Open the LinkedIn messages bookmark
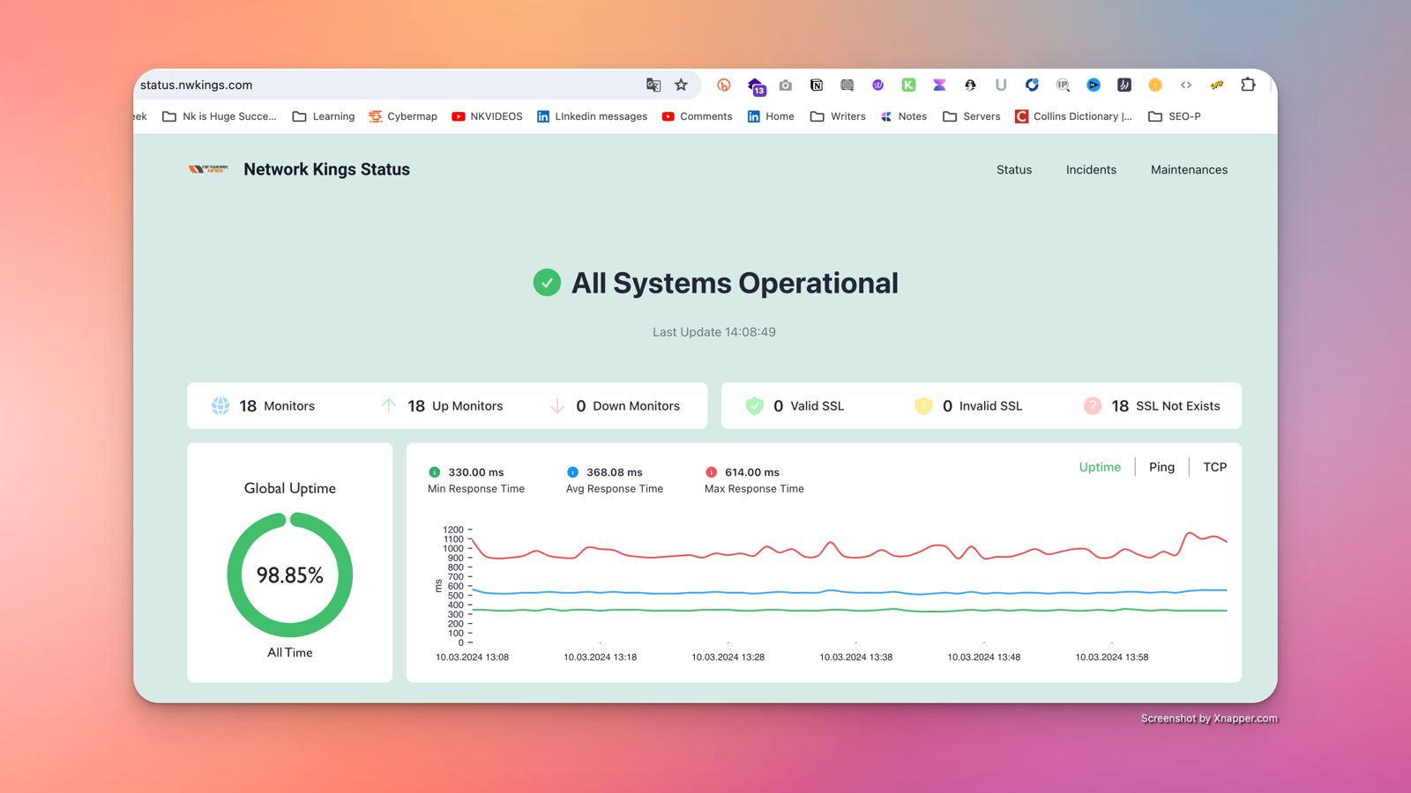Viewport: 1411px width, 793px height. (592, 116)
